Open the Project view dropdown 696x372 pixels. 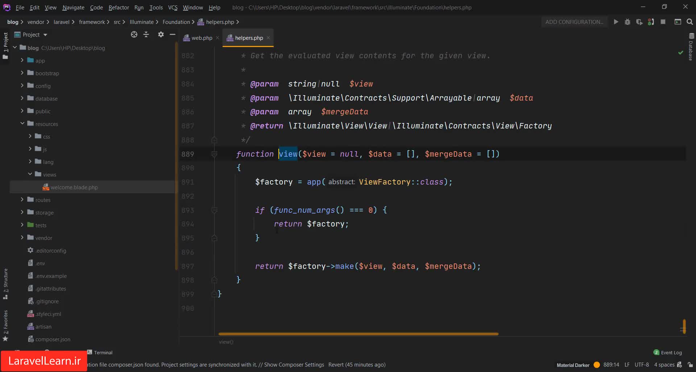(45, 35)
